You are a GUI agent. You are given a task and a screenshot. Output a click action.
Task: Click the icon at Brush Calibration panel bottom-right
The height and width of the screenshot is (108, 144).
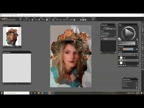[136, 88]
